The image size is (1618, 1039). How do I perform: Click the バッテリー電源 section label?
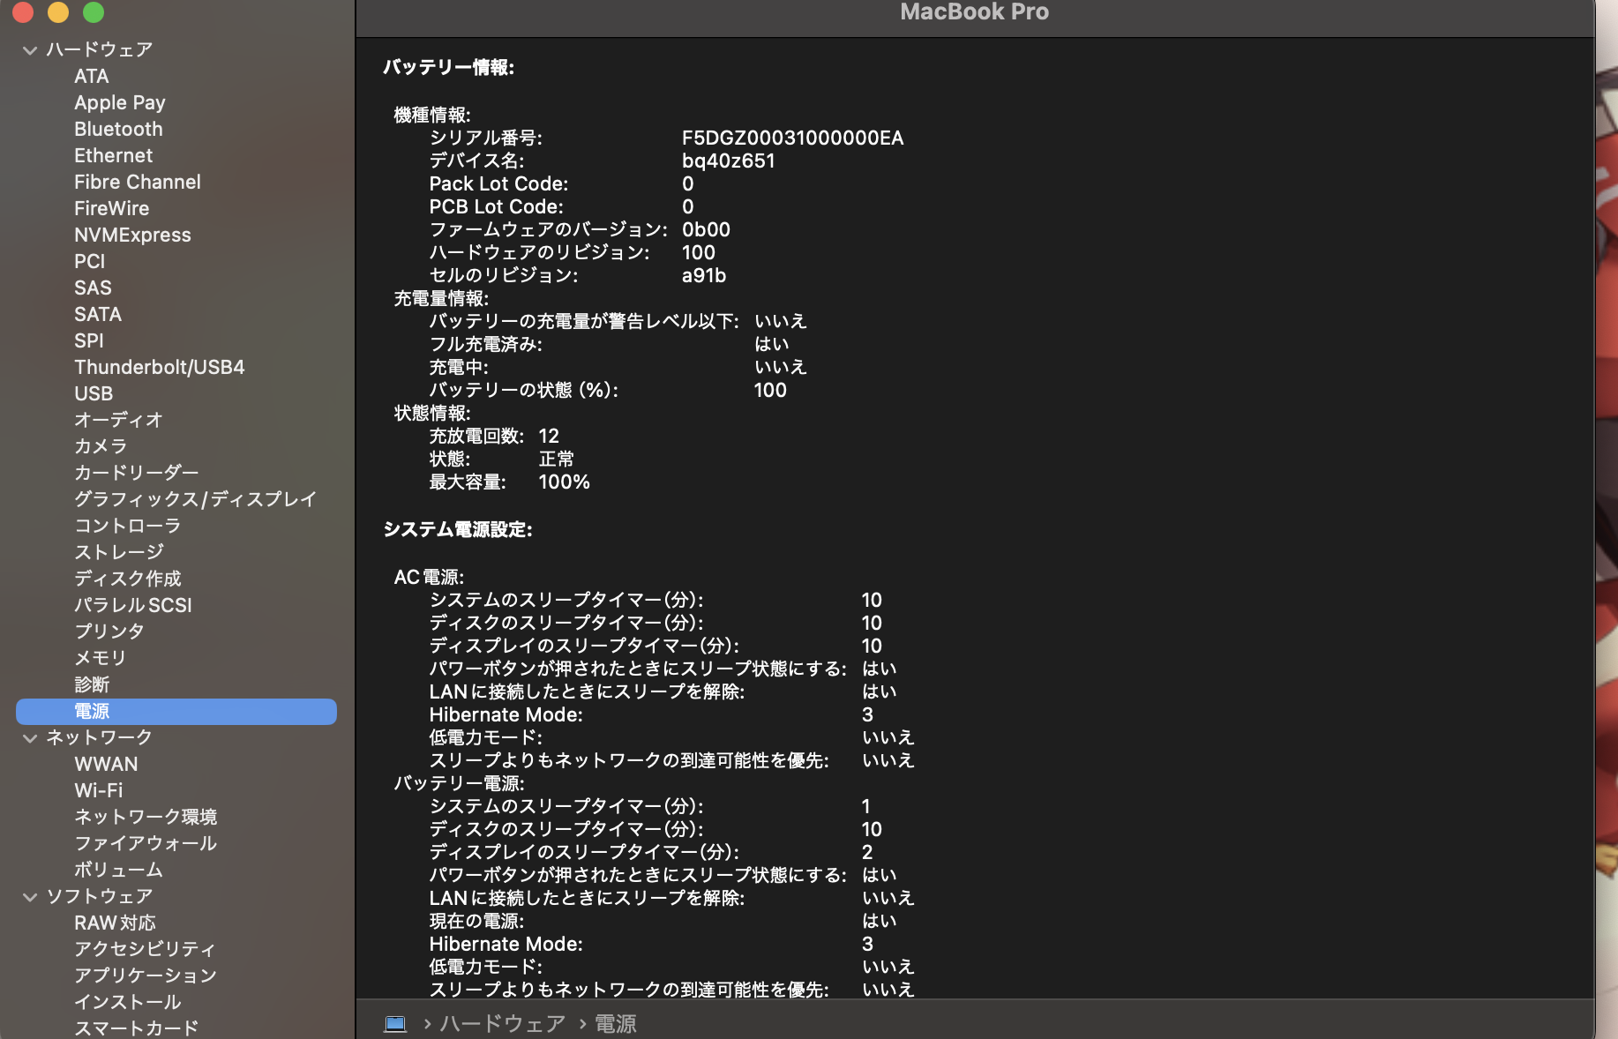click(460, 784)
